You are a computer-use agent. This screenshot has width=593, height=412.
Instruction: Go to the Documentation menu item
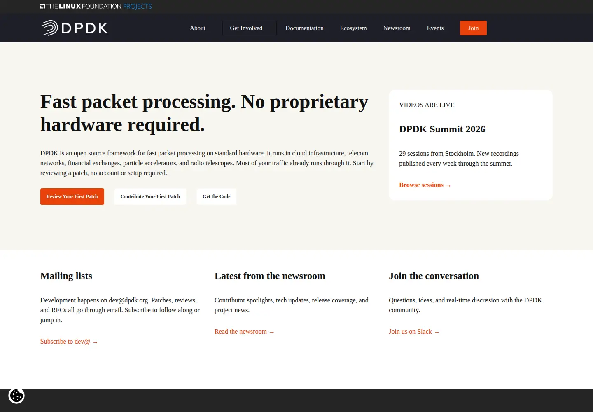[x=304, y=28]
